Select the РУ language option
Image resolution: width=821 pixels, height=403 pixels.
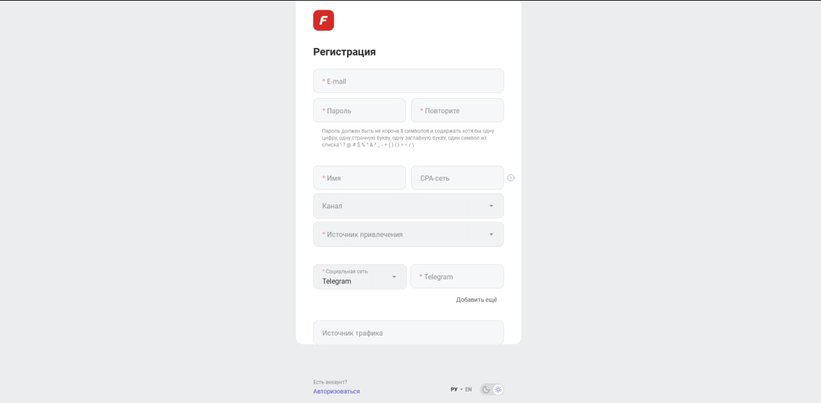click(454, 390)
